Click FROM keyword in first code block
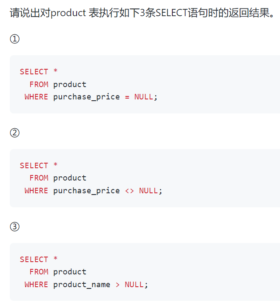Viewport: 280px width, 305px height. point(39,84)
